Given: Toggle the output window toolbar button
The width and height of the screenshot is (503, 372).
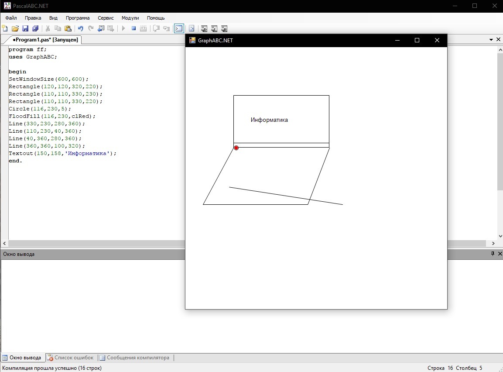Looking at the screenshot, I should point(179,29).
